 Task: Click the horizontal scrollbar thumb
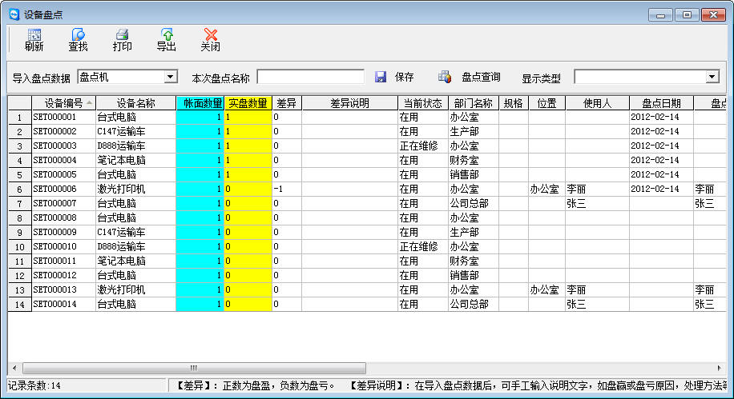192,368
